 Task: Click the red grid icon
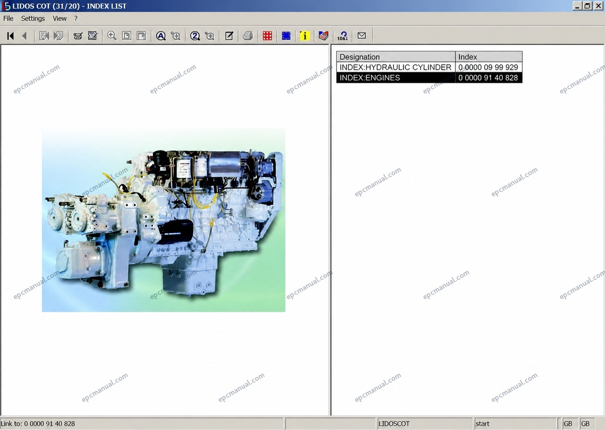267,36
